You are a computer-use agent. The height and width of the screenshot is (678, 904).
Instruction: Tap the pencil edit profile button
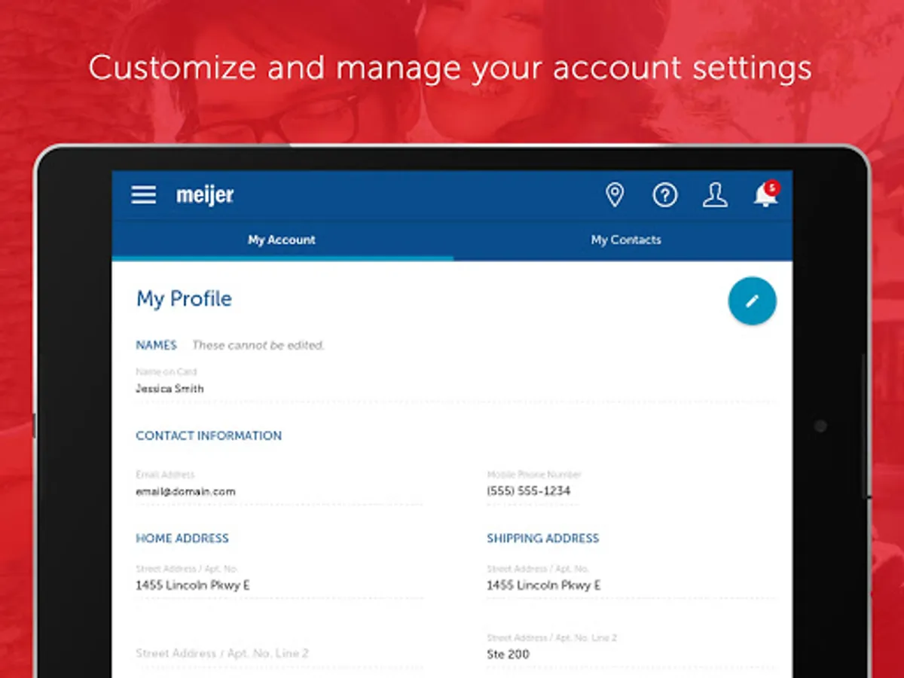coord(752,301)
